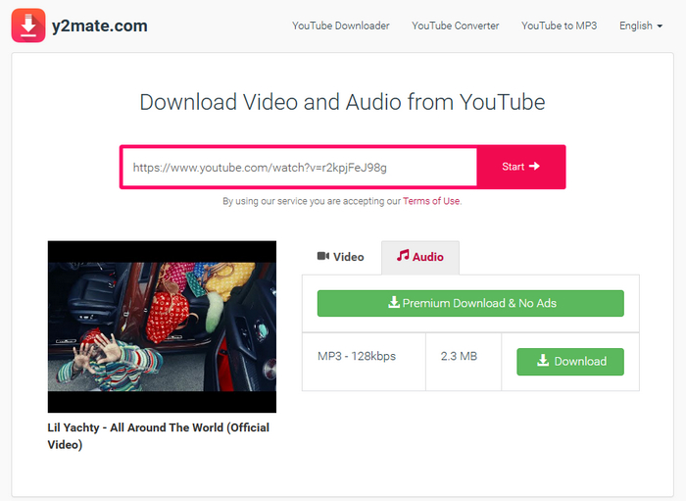Viewport: 686px width, 501px height.
Task: Go to YouTube Converter page
Action: (x=455, y=25)
